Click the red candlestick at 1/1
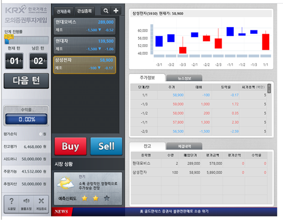Screen dimensions: 283x222 [265, 42]
